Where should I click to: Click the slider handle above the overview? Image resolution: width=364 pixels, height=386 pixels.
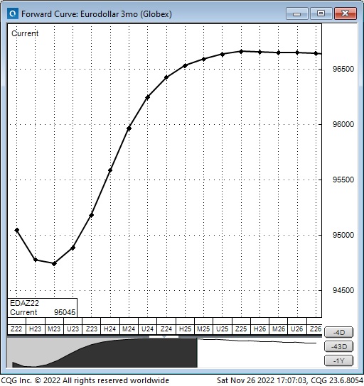[164, 336]
